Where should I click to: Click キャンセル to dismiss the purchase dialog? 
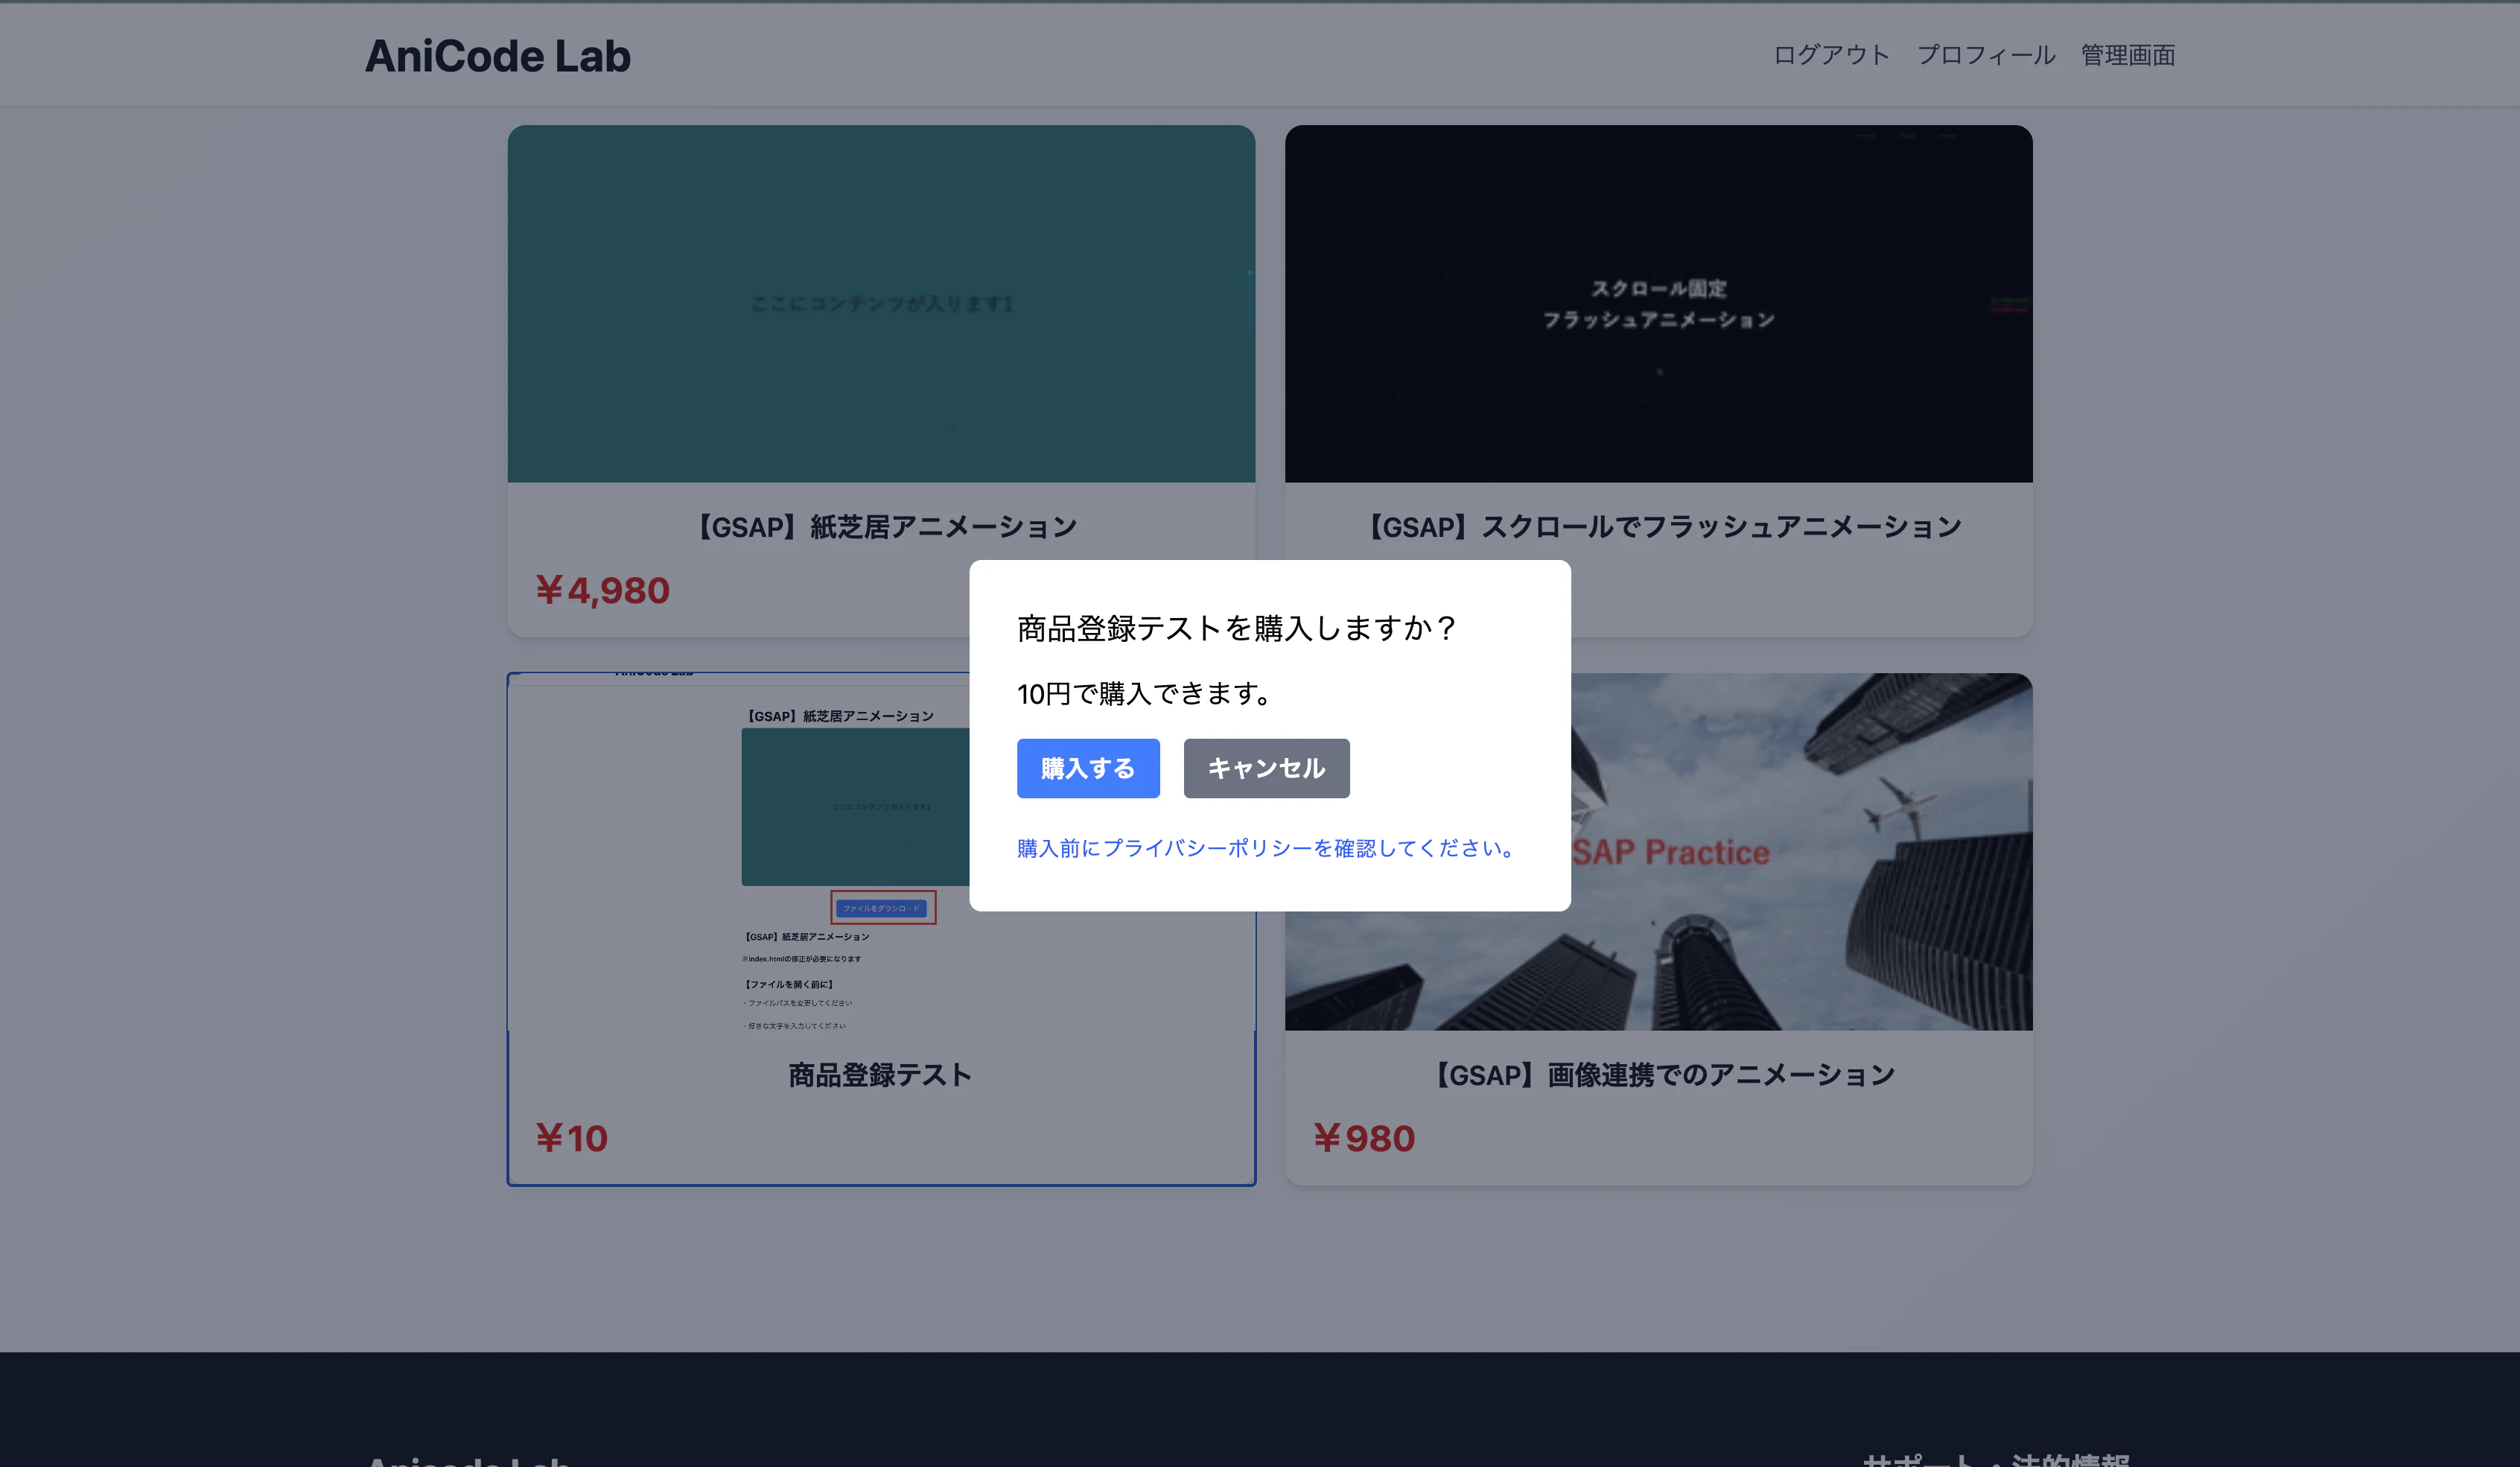point(1265,768)
